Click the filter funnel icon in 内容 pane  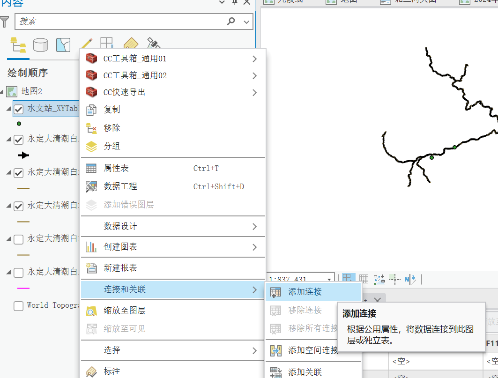pyautogui.click(x=4, y=22)
